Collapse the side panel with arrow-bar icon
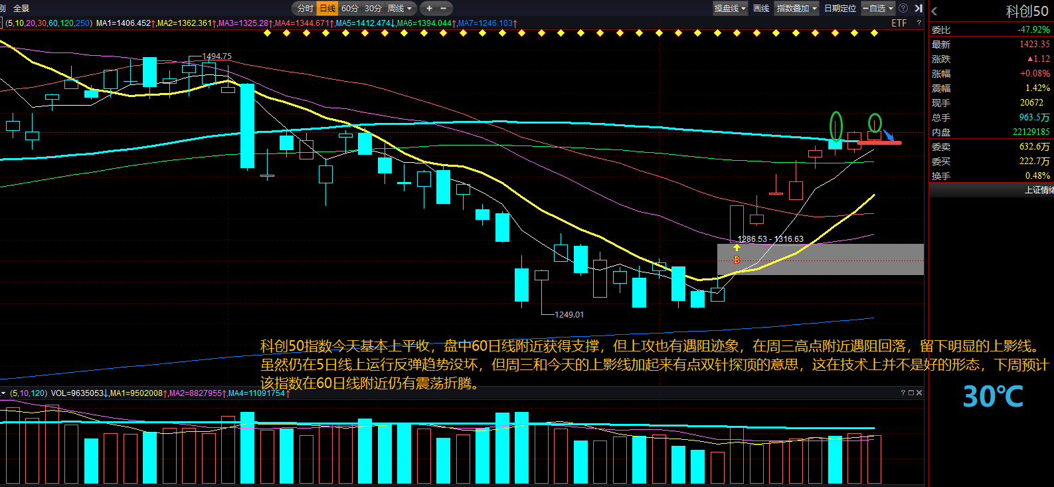This screenshot has width=1054, height=487. [x=919, y=9]
